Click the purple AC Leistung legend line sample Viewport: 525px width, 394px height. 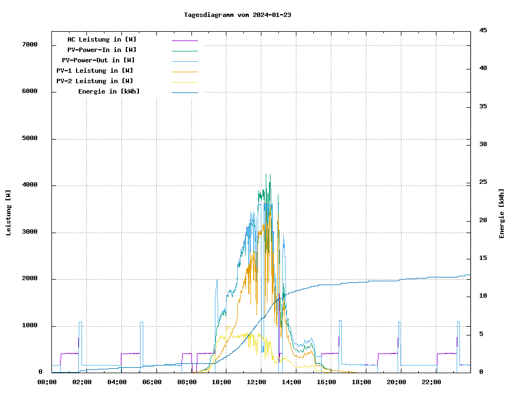[x=184, y=40]
